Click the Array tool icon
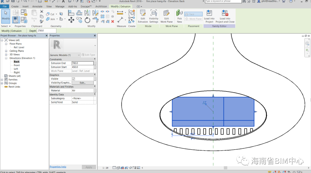This screenshot has width=311, height=173. (x=102, y=16)
